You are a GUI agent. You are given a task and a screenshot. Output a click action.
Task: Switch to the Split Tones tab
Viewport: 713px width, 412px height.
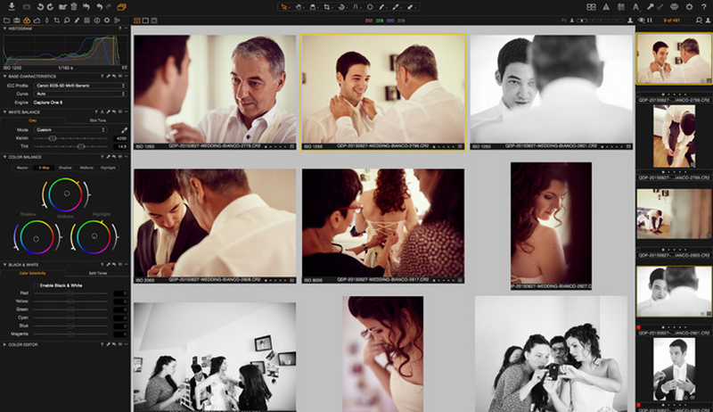tap(97, 273)
